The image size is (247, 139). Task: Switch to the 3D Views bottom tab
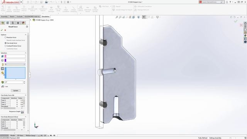[x=20, y=136]
